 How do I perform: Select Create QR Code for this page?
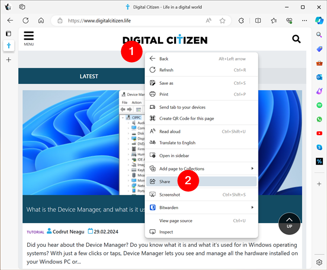coord(201,119)
